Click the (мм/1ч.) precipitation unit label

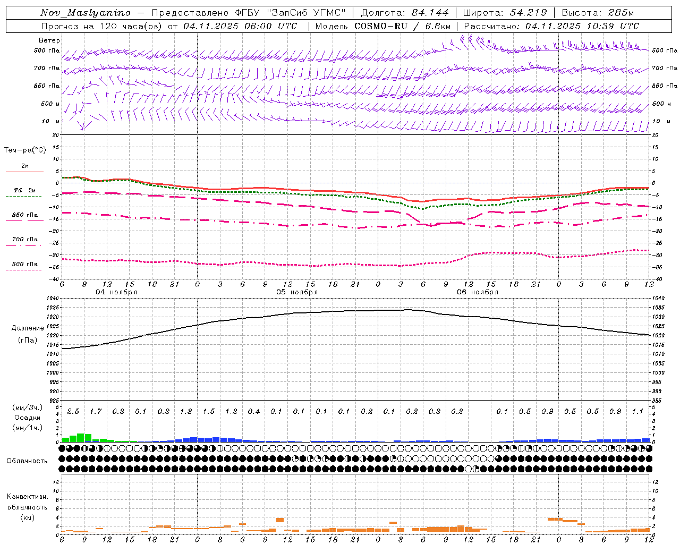pyautogui.click(x=28, y=428)
